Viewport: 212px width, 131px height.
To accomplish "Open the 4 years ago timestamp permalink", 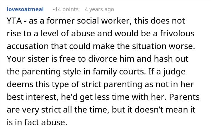I will pos(99,9).
